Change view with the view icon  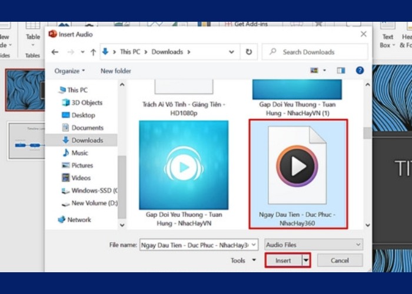314,71
